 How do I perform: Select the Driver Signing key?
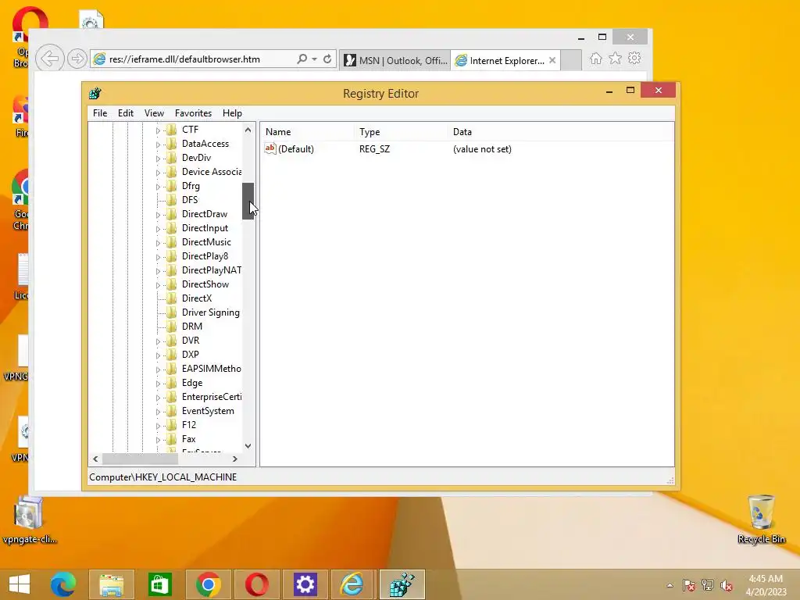point(211,312)
